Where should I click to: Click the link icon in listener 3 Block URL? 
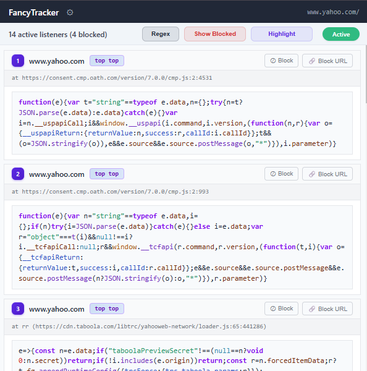coord(312,309)
